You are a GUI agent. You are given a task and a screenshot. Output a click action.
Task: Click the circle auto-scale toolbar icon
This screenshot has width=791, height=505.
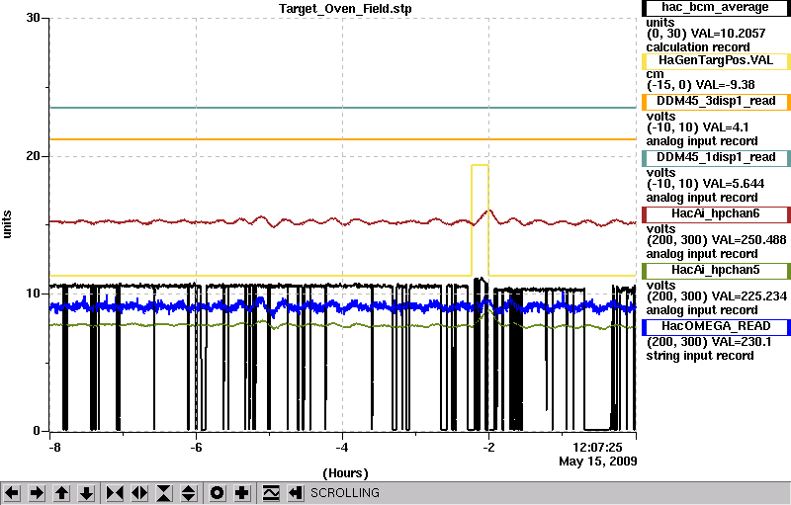(x=217, y=493)
